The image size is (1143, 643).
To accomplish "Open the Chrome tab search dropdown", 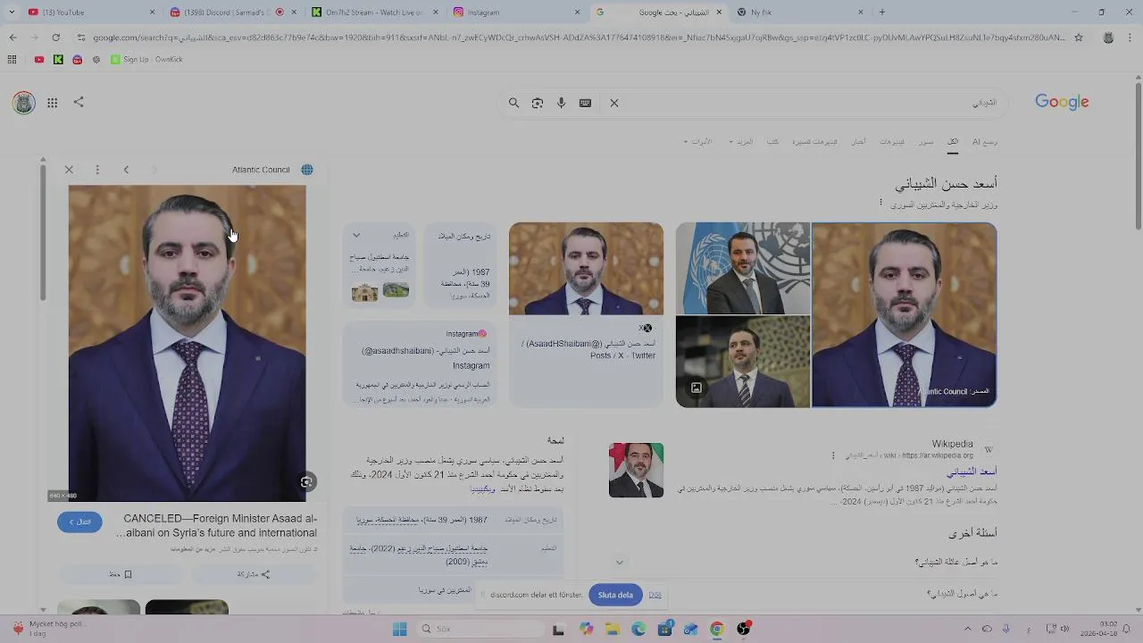I will 12,13.
